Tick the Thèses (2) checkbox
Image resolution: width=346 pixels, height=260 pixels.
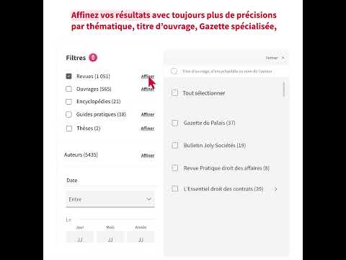[x=69, y=129]
